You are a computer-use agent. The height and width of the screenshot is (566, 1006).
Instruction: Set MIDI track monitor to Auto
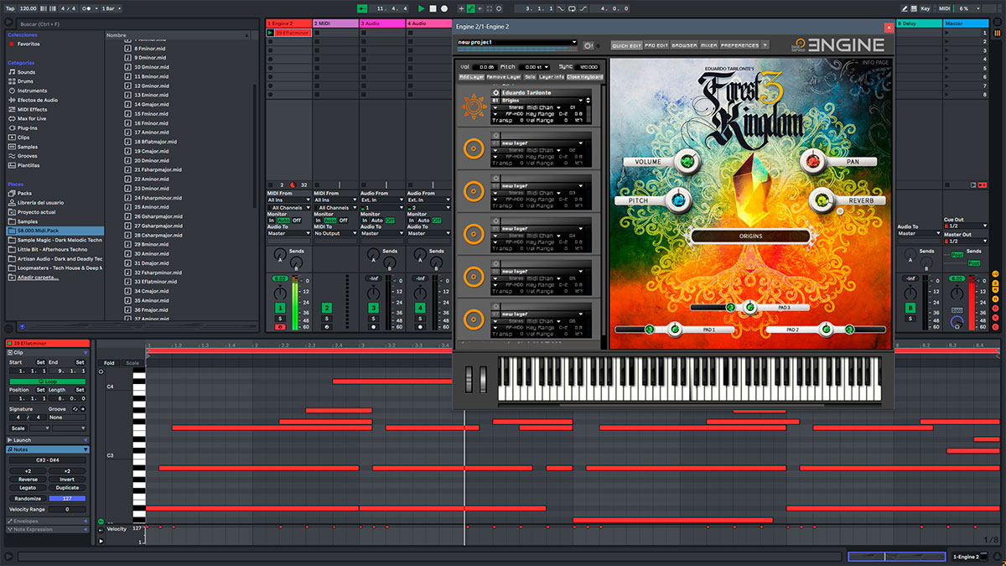click(329, 220)
